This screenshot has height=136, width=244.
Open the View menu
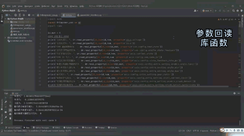point(20,6)
